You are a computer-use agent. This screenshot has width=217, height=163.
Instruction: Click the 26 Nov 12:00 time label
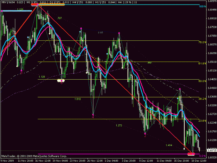pos(95,161)
